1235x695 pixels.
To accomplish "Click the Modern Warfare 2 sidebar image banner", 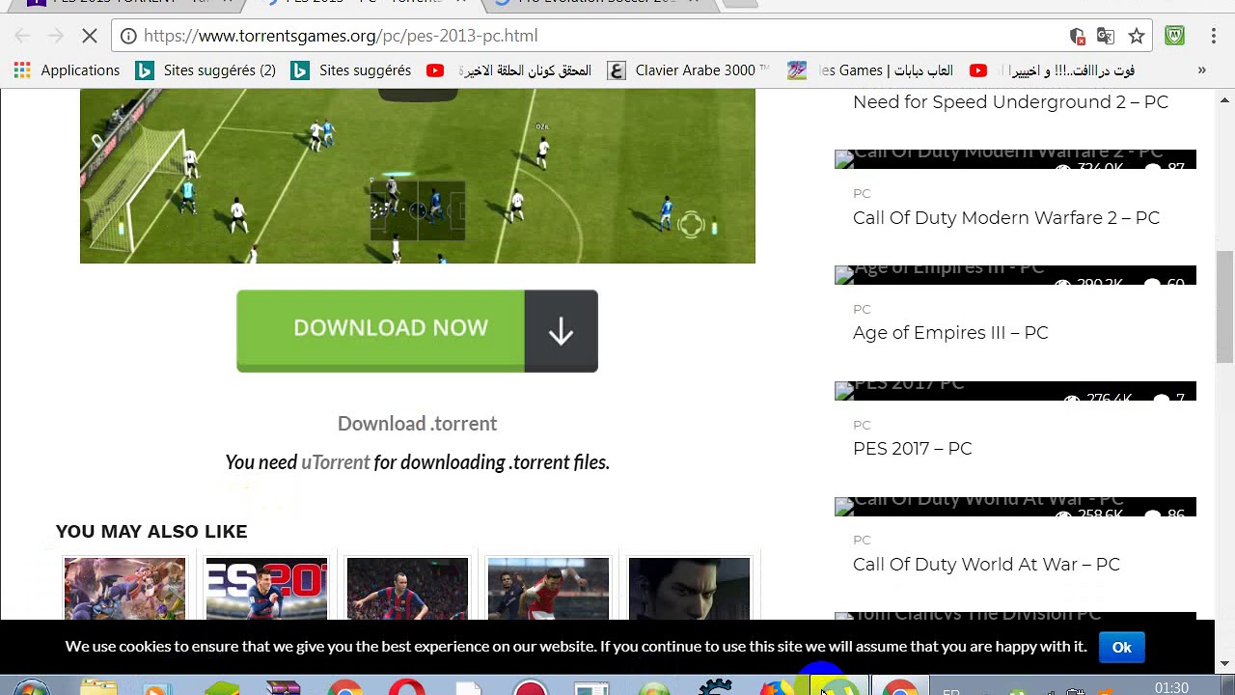I will [x=1015, y=159].
